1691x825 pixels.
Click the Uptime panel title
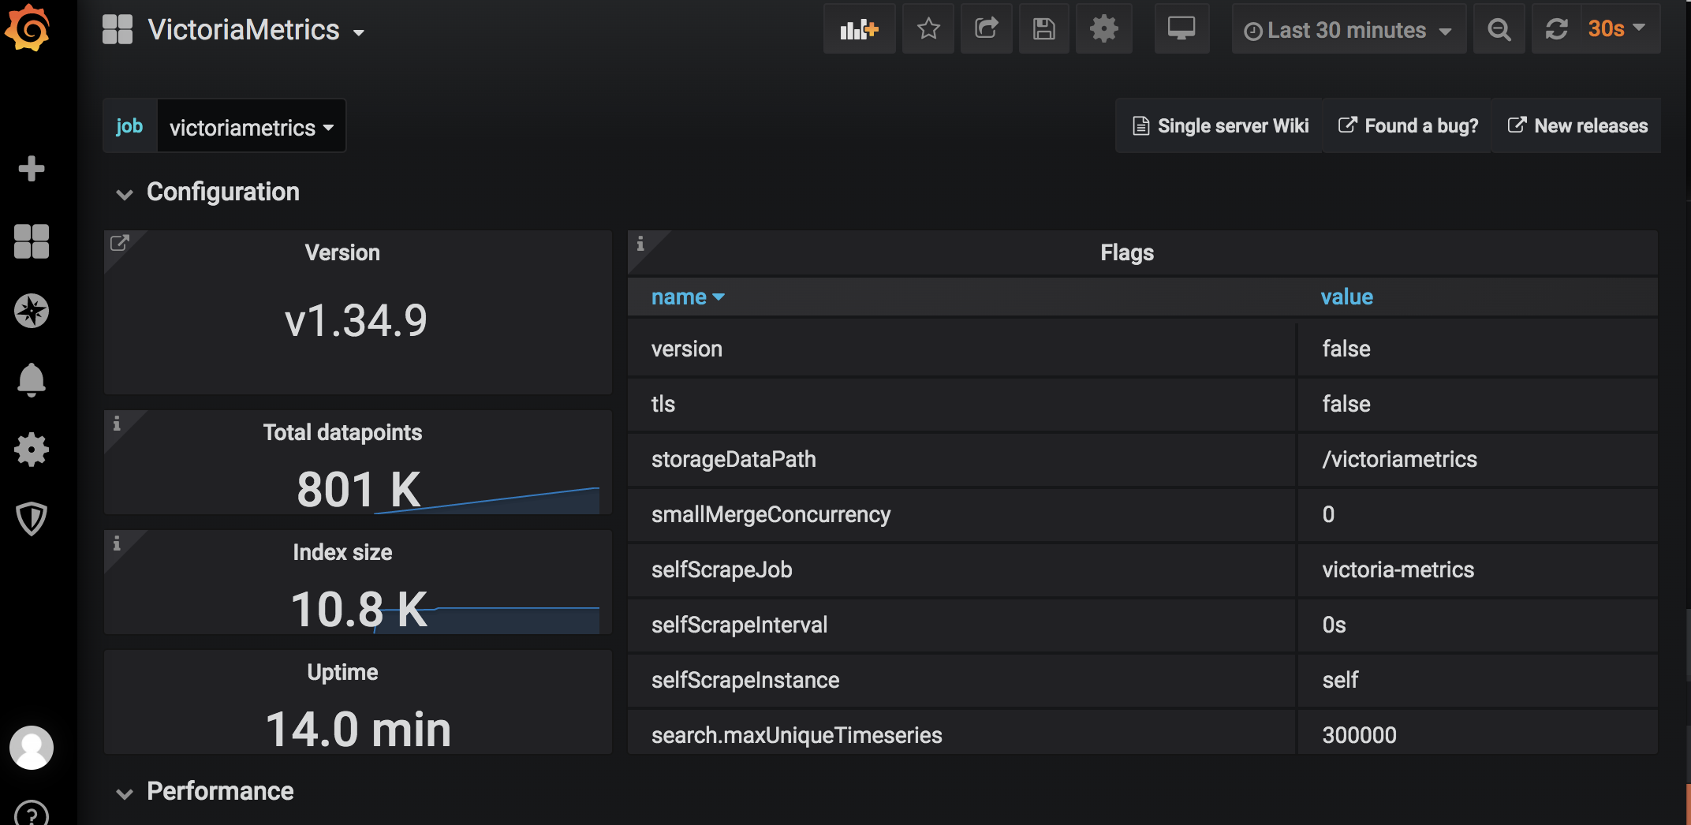[342, 672]
